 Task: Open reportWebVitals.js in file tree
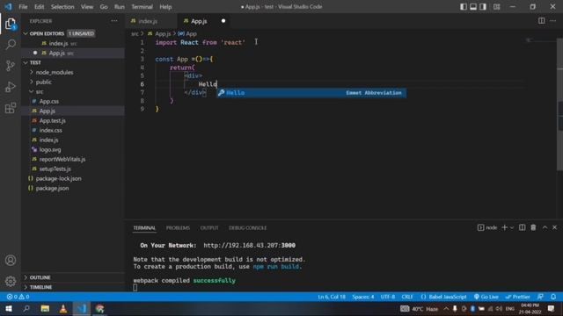(x=73, y=160)
